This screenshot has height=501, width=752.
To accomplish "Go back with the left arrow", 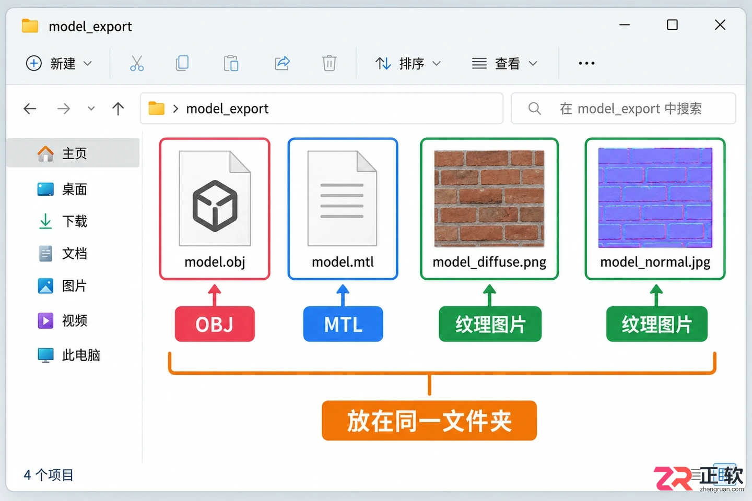I will [x=30, y=109].
